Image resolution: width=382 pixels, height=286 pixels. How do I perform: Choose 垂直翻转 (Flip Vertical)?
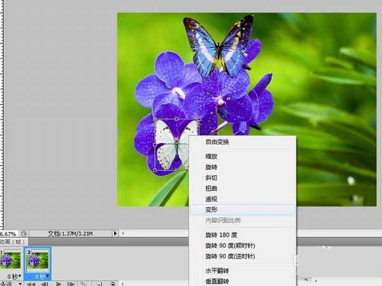click(x=216, y=281)
